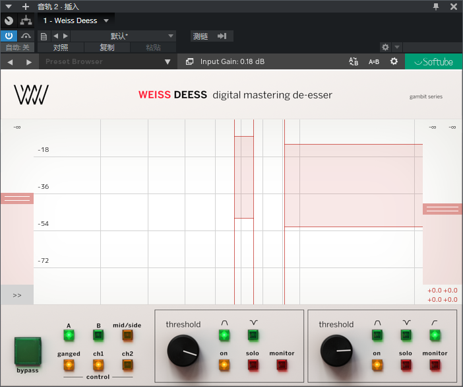Image resolution: width=463 pixels, height=387 pixels.
Task: Click the A=B copy icon
Action: point(374,61)
